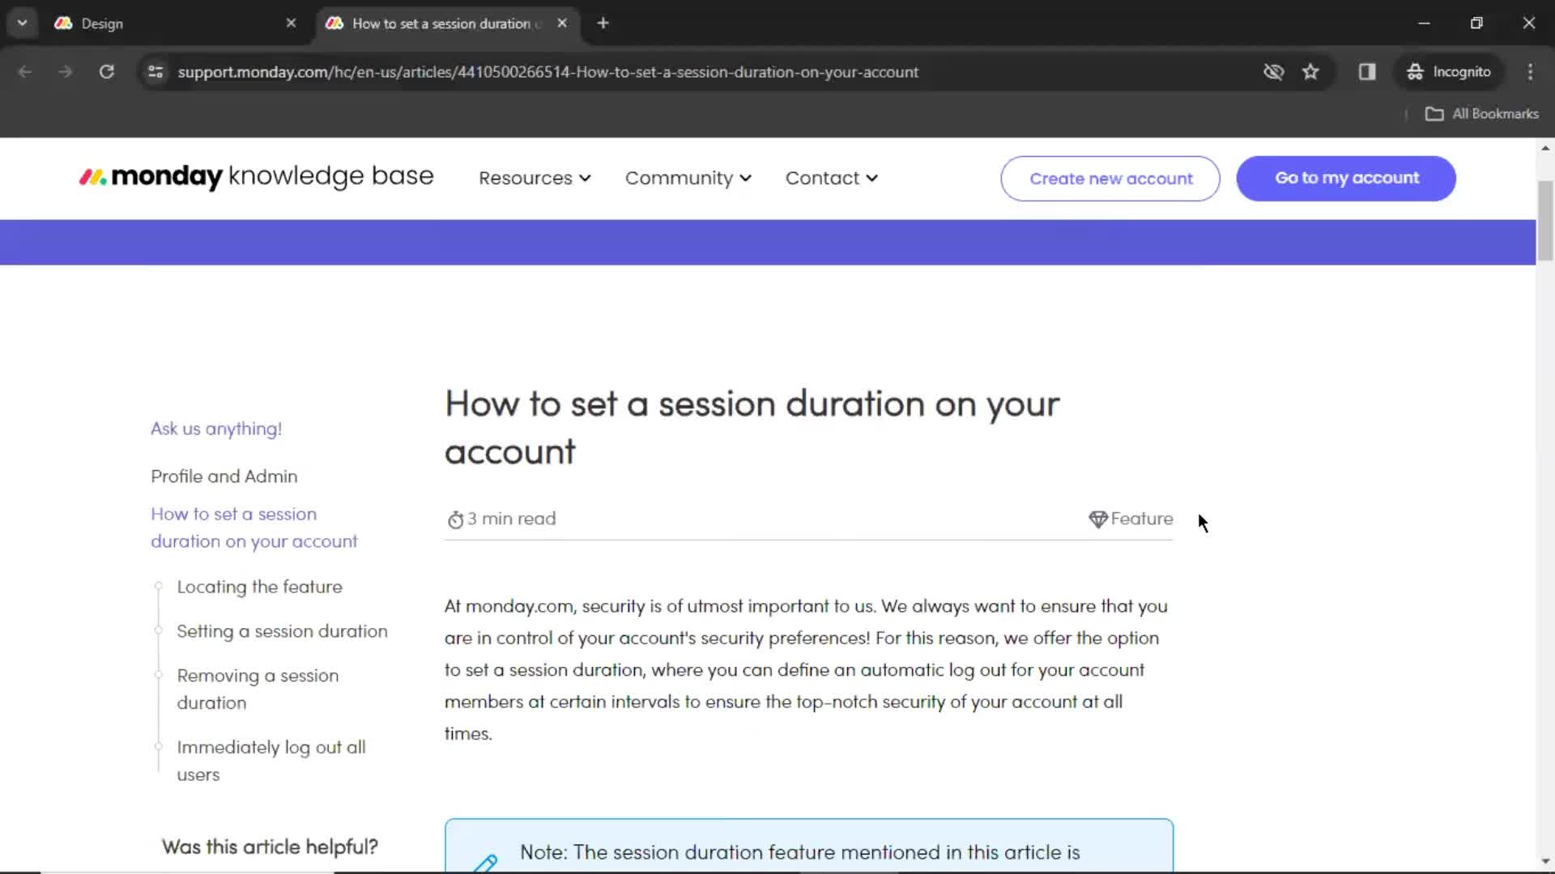Viewport: 1555px width, 874px height.
Task: Click the back navigation arrow icon
Action: point(24,71)
